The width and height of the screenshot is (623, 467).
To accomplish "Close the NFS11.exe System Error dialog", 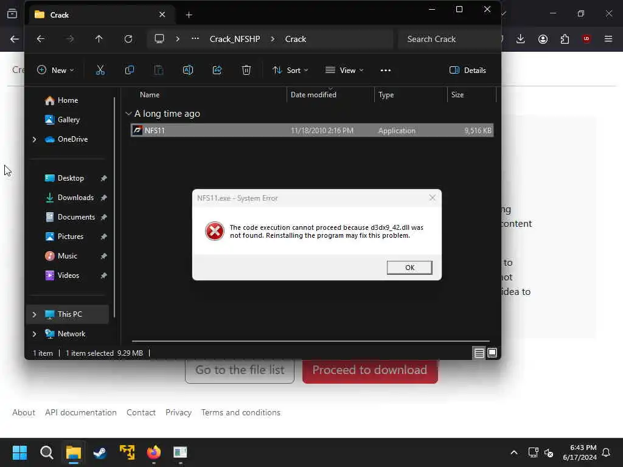I will (433, 198).
